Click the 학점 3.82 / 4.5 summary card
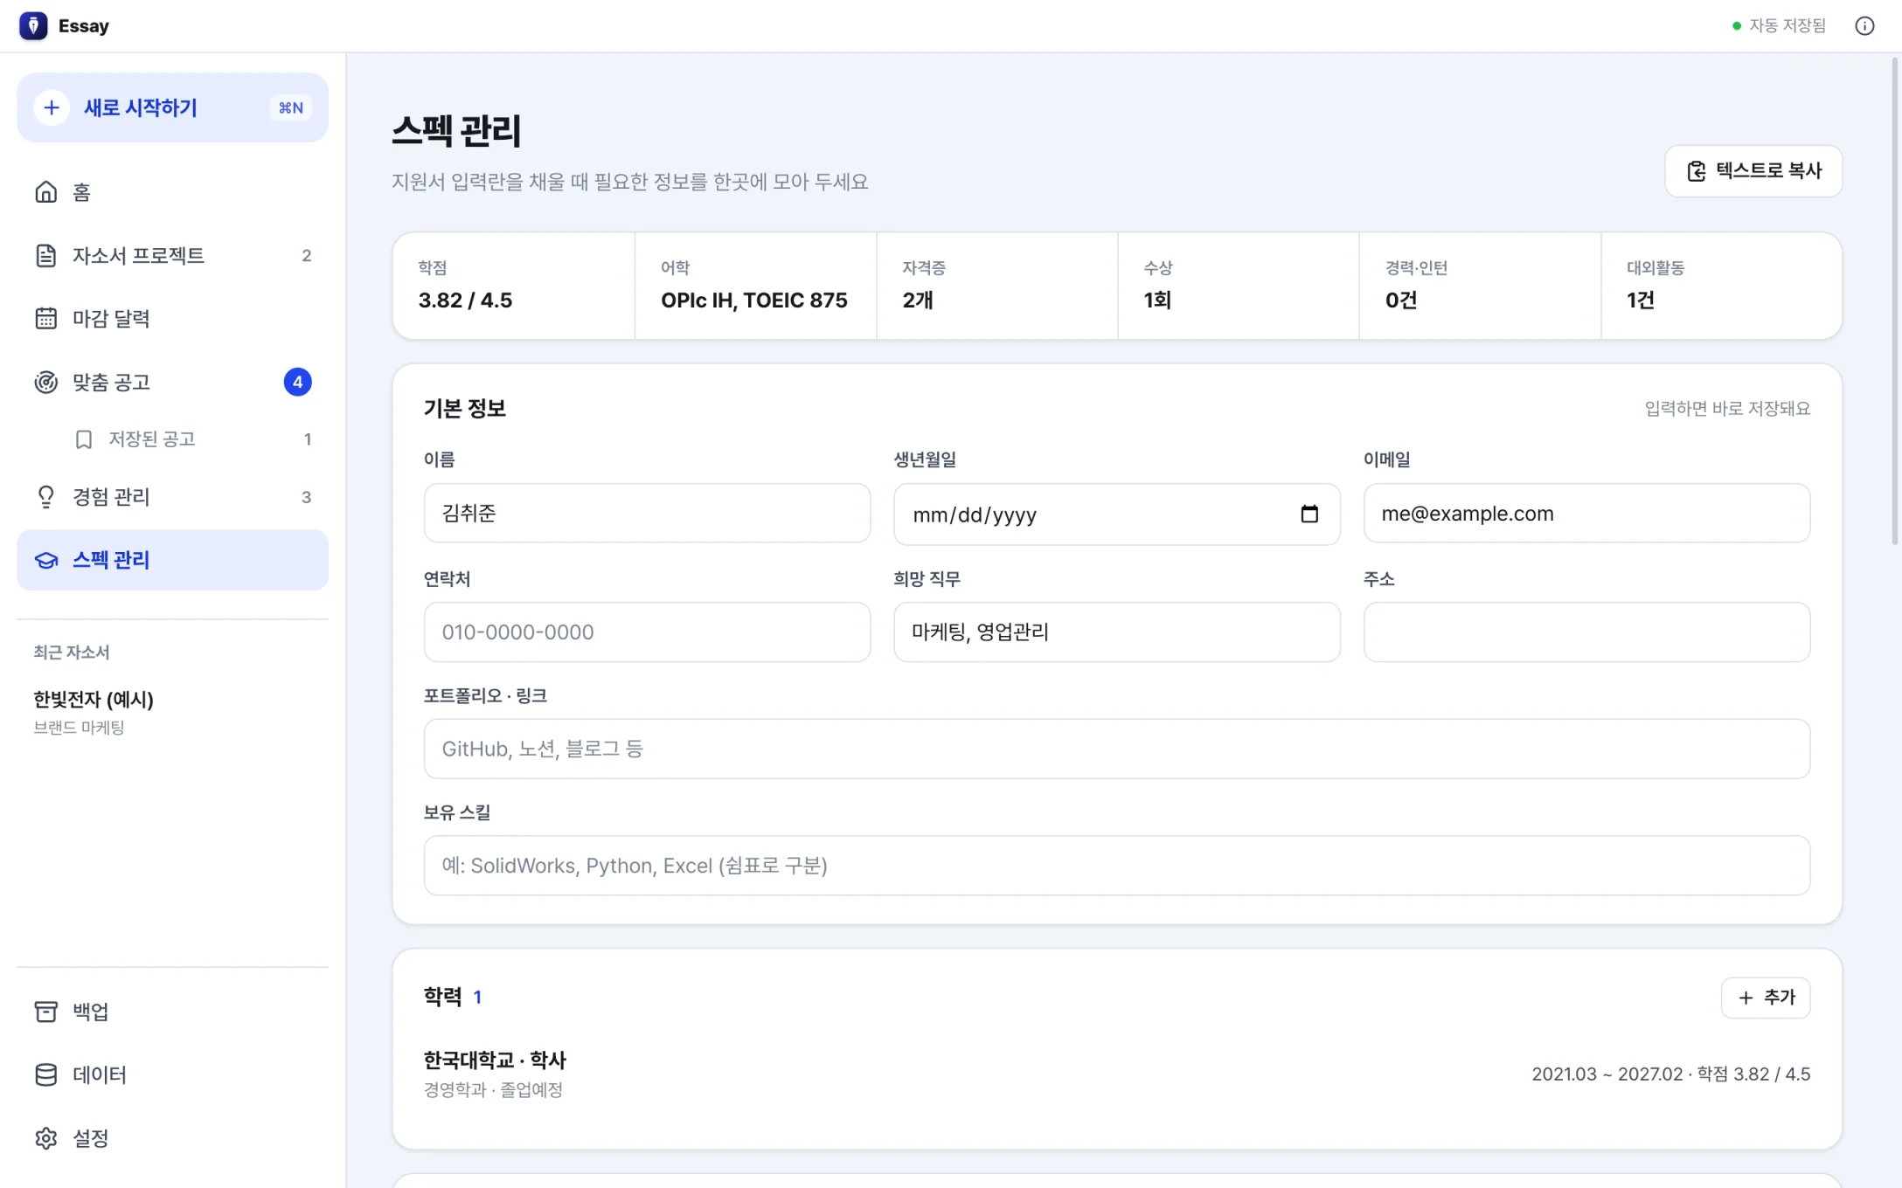 point(514,286)
